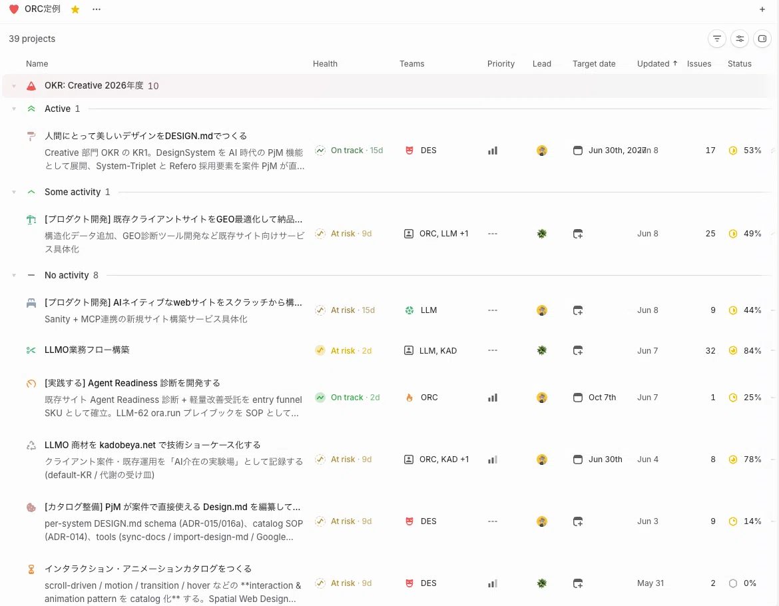
Task: Open project LLMO業務フロー構築
Action: coord(87,350)
